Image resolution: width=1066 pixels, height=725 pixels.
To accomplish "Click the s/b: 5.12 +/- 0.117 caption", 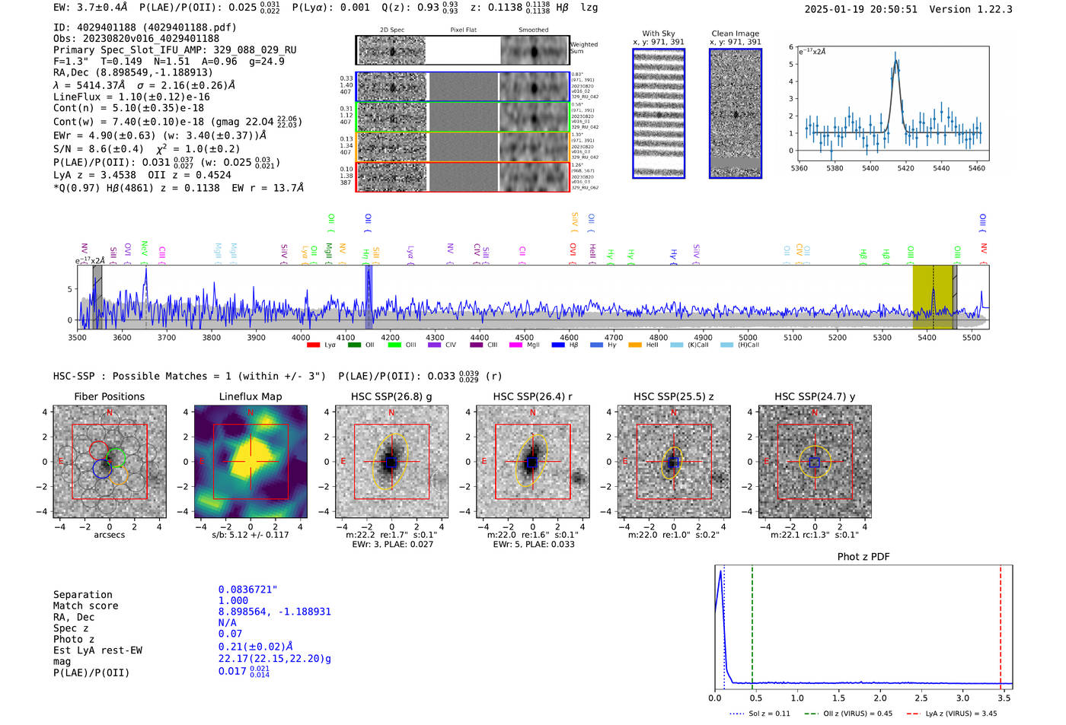I will pyautogui.click(x=251, y=535).
